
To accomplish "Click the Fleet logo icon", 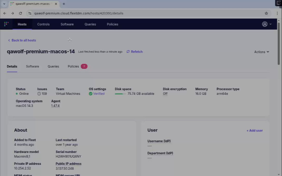I will click(6, 24).
